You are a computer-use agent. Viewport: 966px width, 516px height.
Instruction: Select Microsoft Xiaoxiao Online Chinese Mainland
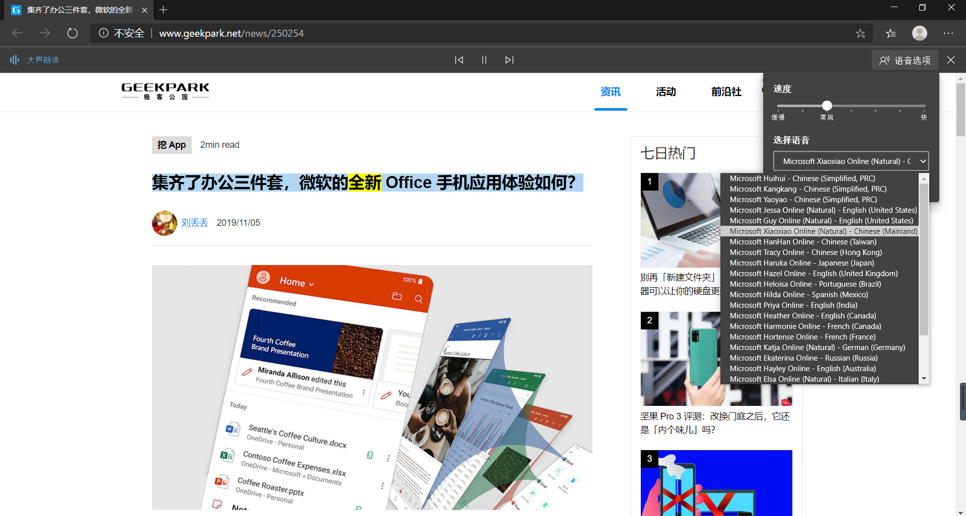point(820,231)
